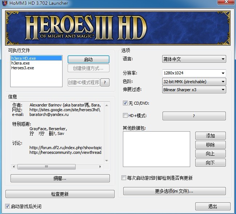Enable the HD+模式 checkbox

(125, 116)
